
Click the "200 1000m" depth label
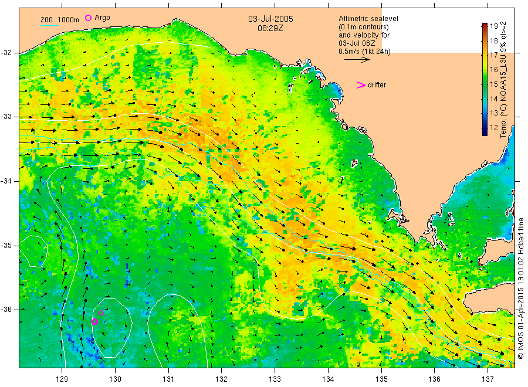pos(60,20)
